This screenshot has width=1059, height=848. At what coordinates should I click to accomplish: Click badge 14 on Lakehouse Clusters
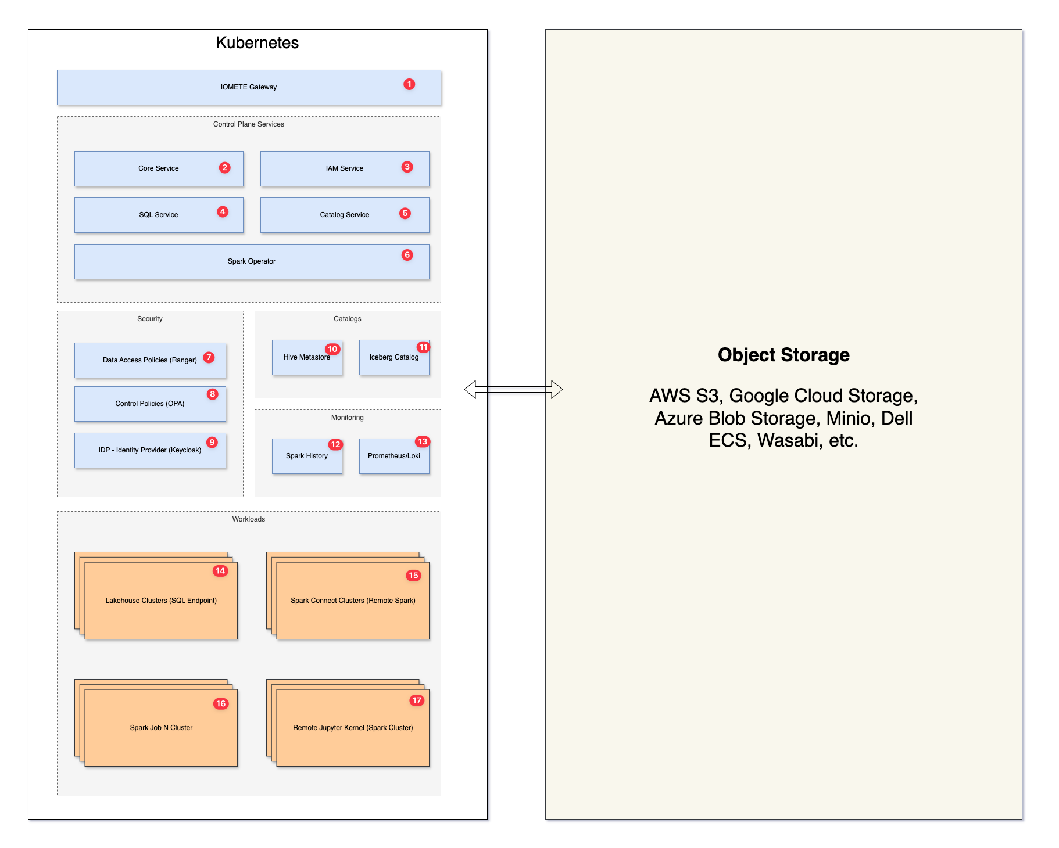pos(220,571)
